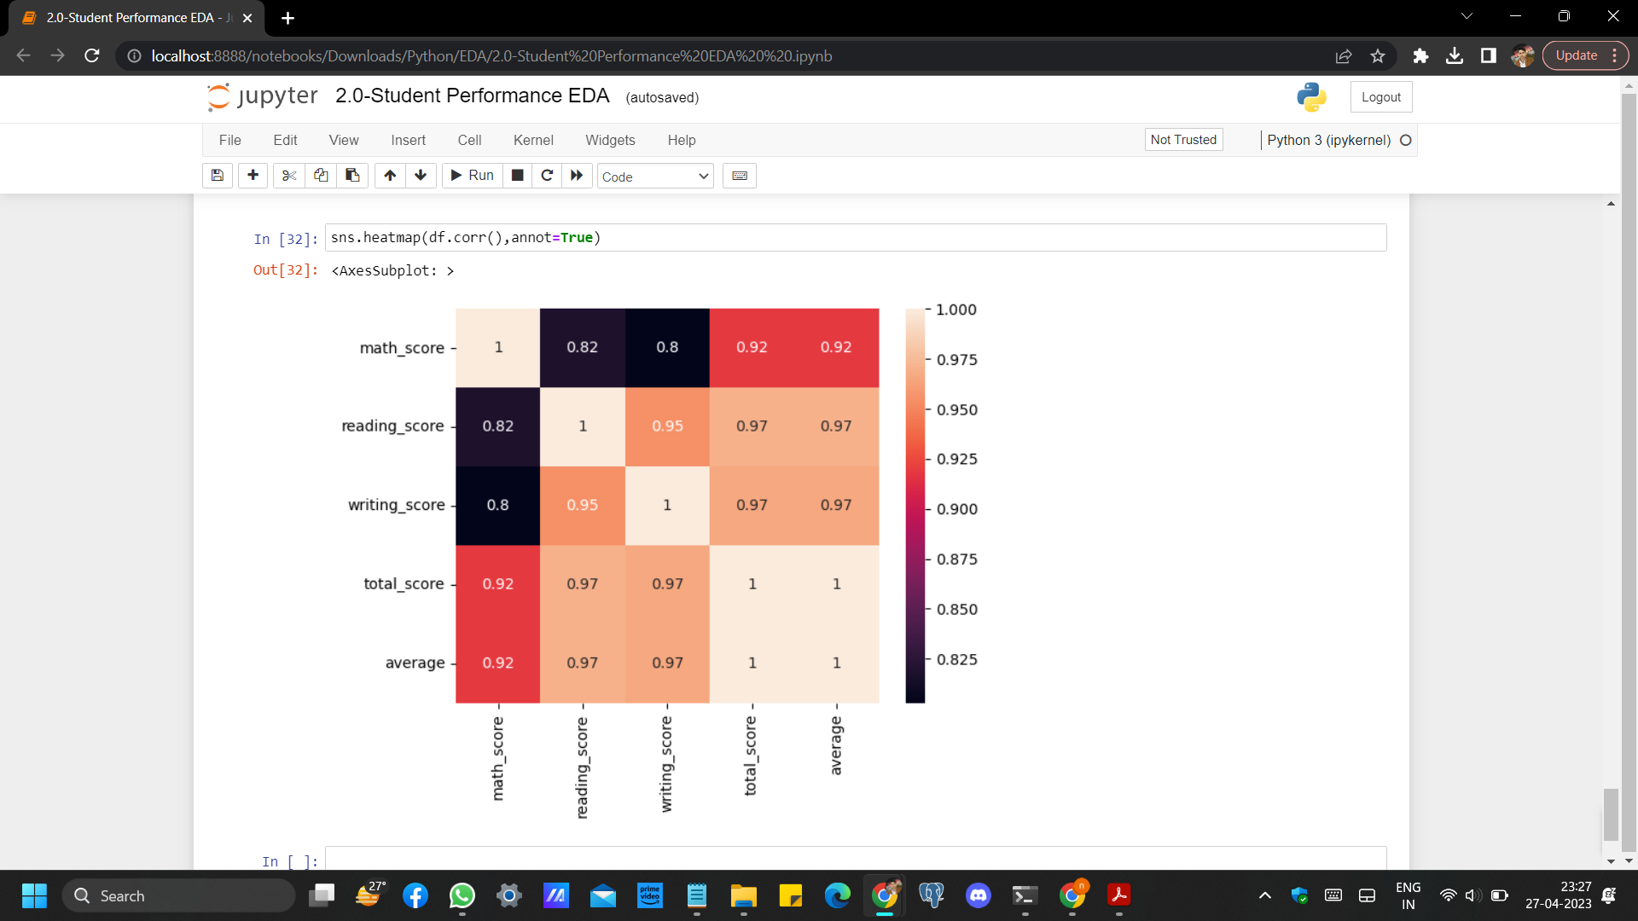Open the command palette keyboard icon
The height and width of the screenshot is (921, 1638).
point(739,176)
